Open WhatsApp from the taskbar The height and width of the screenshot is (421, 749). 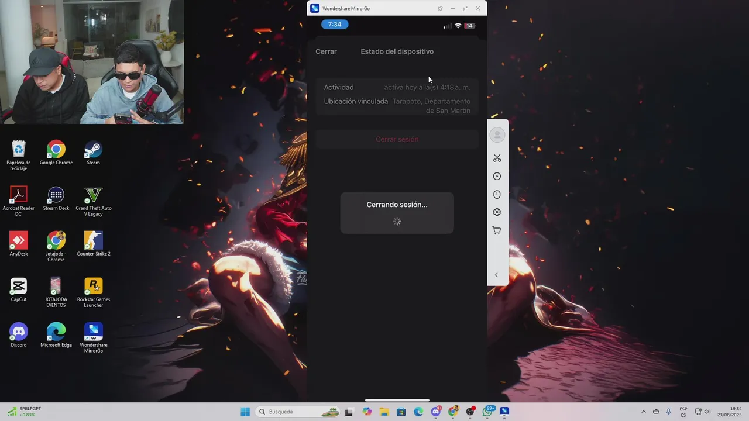tap(487, 412)
